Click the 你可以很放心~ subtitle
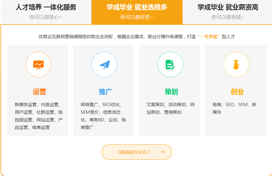 (x=46, y=17)
